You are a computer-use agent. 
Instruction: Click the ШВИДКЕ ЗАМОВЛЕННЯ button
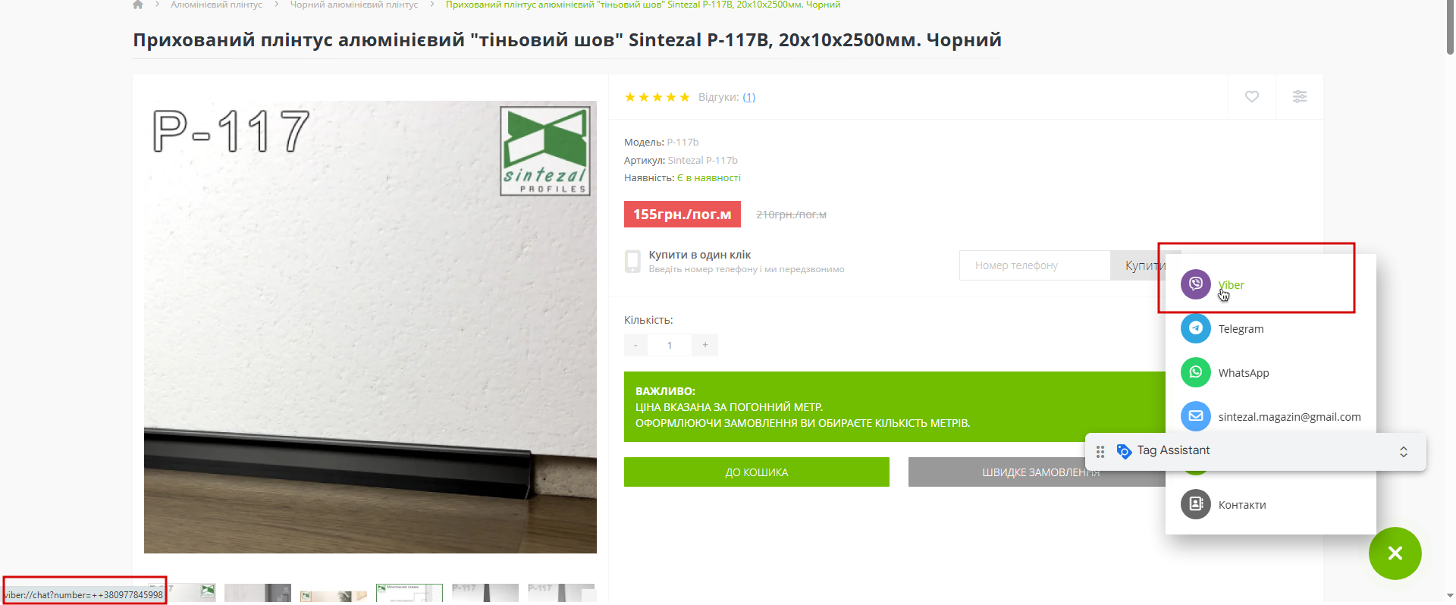[x=1037, y=472]
